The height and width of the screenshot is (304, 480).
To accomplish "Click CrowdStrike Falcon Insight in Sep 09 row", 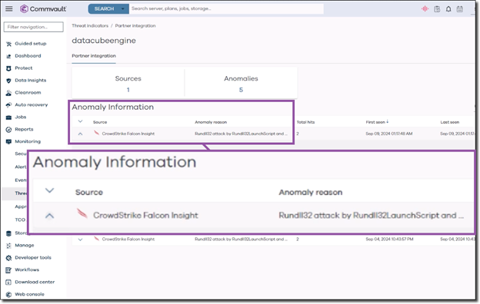I will click(128, 134).
